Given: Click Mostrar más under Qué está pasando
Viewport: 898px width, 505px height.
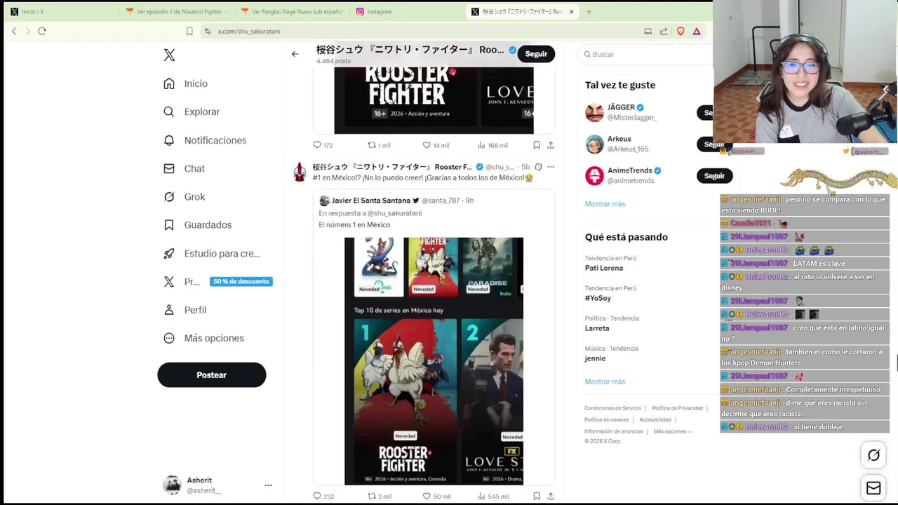Looking at the screenshot, I should [x=605, y=382].
